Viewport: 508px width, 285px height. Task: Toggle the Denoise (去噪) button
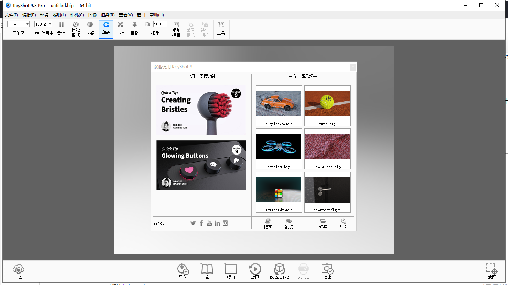(x=90, y=29)
